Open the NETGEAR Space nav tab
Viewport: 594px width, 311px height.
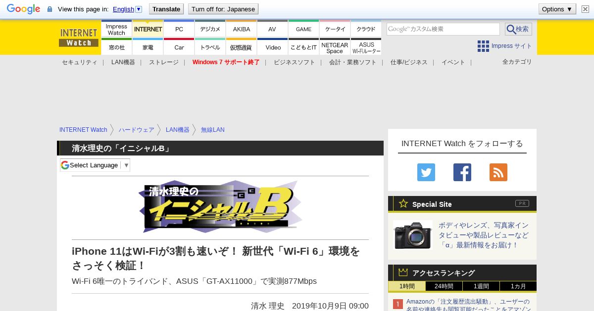pyautogui.click(x=335, y=47)
